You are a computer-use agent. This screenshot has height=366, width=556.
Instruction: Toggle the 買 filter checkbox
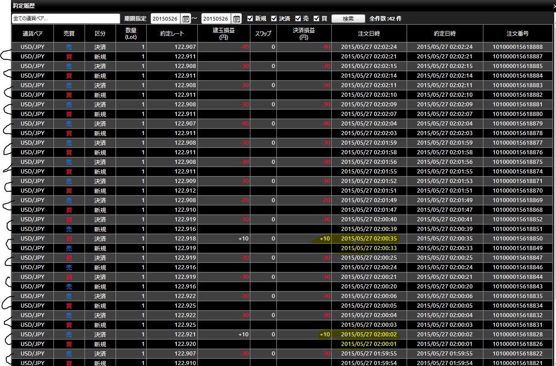coord(316,19)
